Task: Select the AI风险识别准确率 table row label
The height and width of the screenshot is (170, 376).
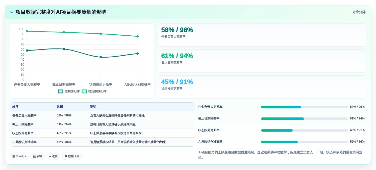Action: (24, 142)
